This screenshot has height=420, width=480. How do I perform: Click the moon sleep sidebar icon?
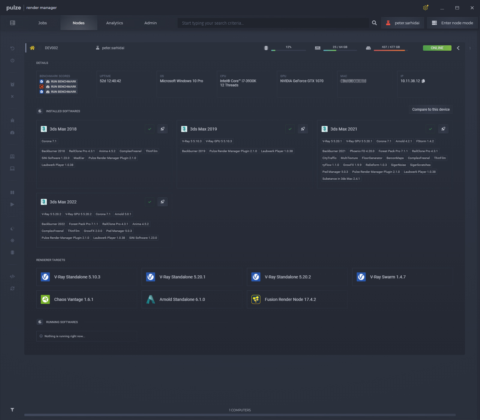click(12, 228)
